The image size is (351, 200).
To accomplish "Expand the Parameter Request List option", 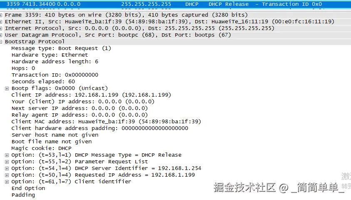I will click(7, 162).
